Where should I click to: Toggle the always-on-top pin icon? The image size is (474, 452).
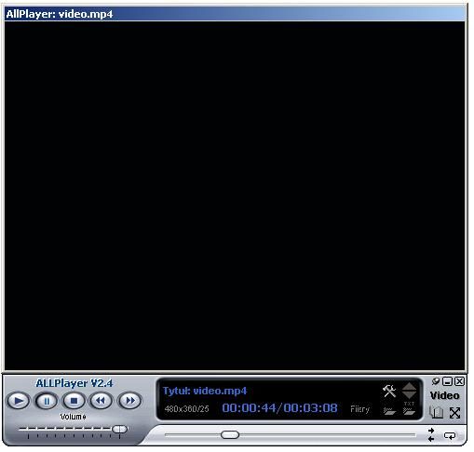(x=436, y=381)
